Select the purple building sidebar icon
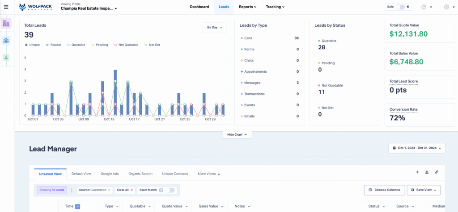The image size is (458, 212). (x=6, y=23)
